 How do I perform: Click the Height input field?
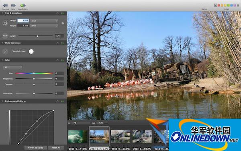point(23,26)
